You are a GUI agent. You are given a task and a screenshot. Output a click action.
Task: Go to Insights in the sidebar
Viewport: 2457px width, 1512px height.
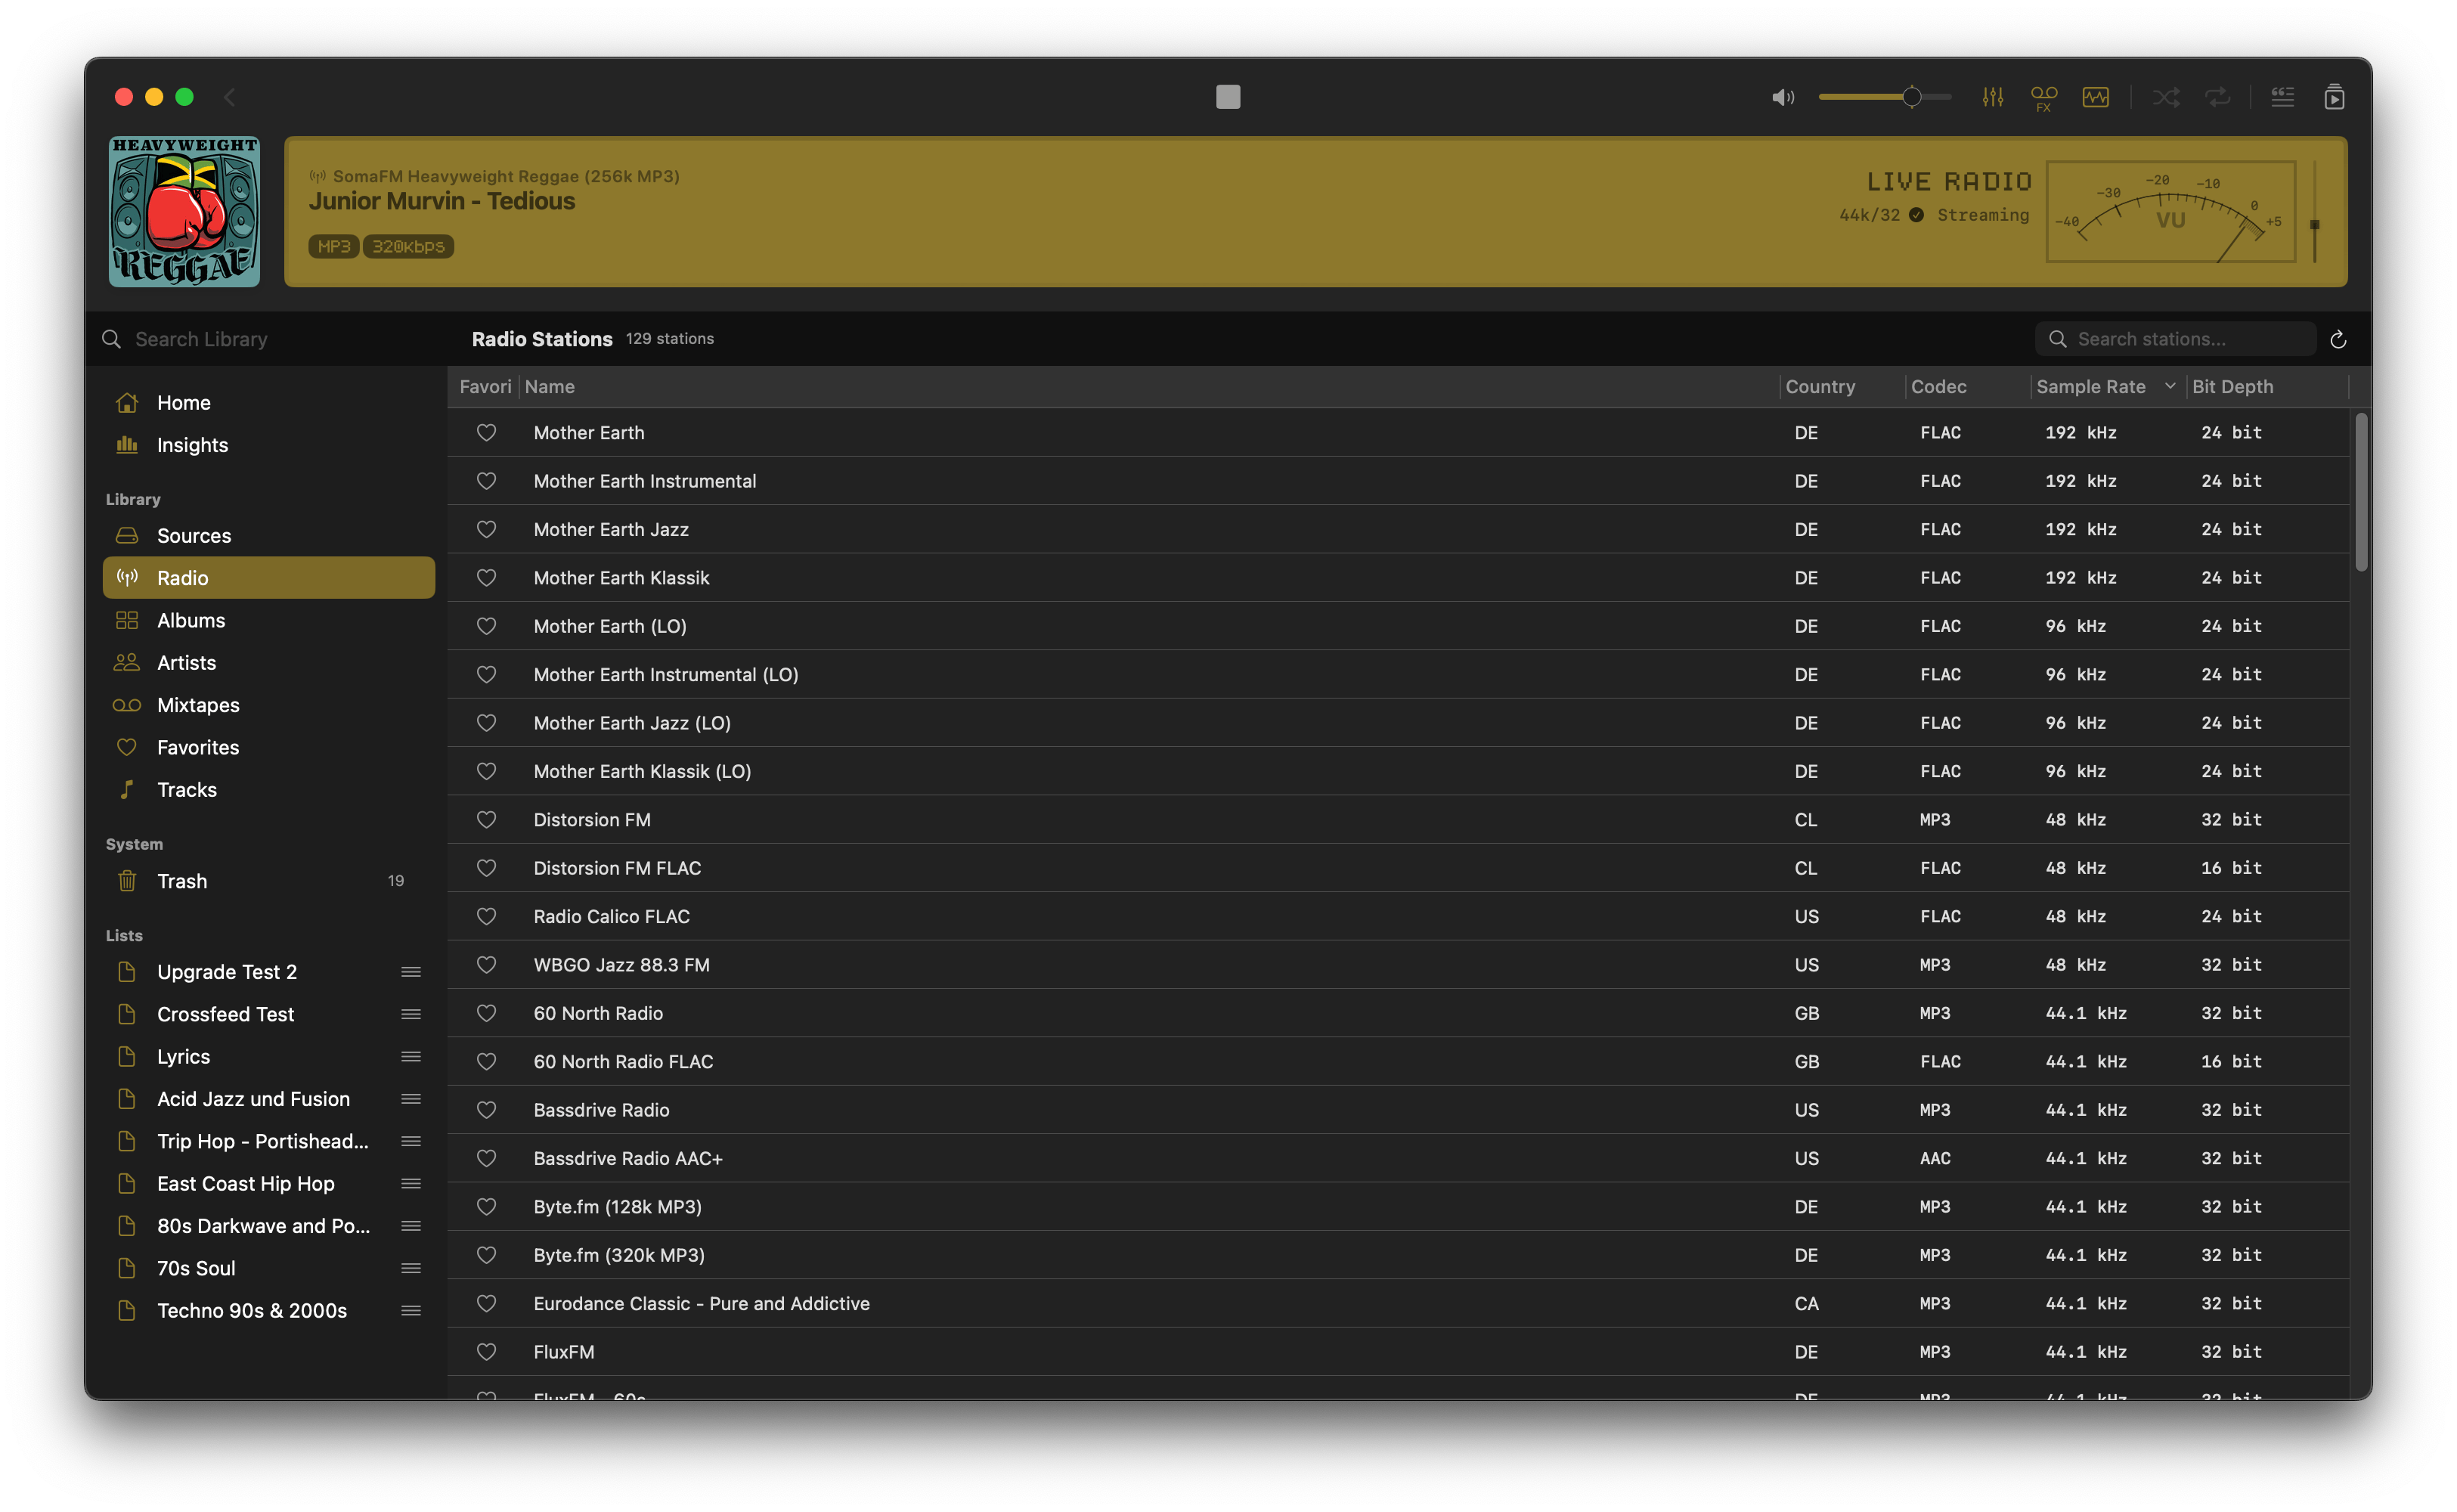[x=192, y=445]
